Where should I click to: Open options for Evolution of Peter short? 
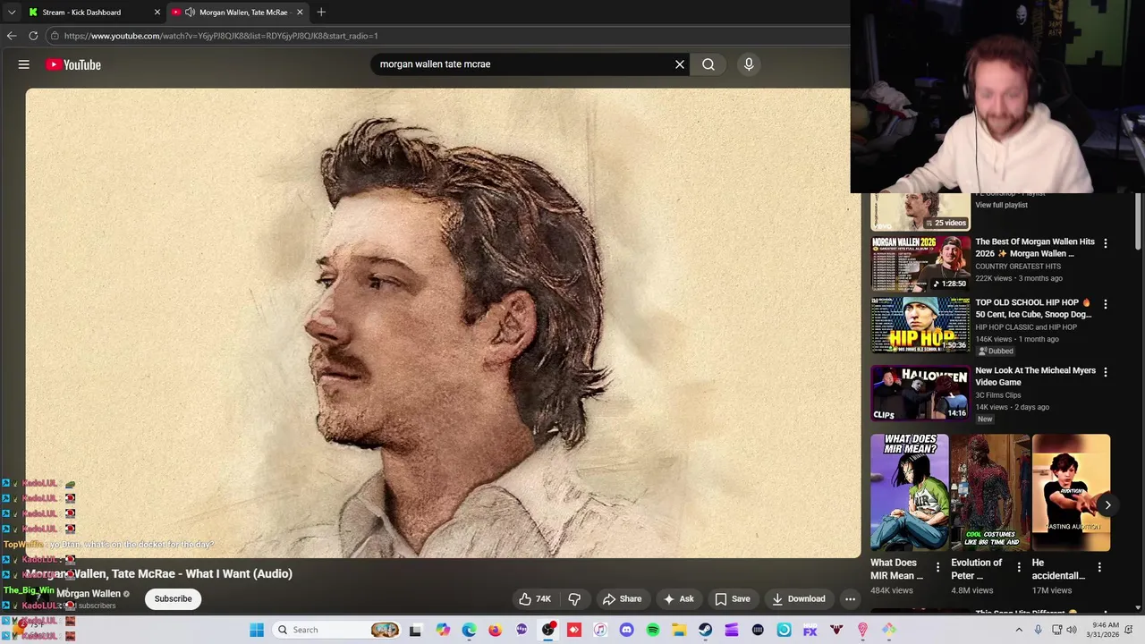pos(1019,567)
